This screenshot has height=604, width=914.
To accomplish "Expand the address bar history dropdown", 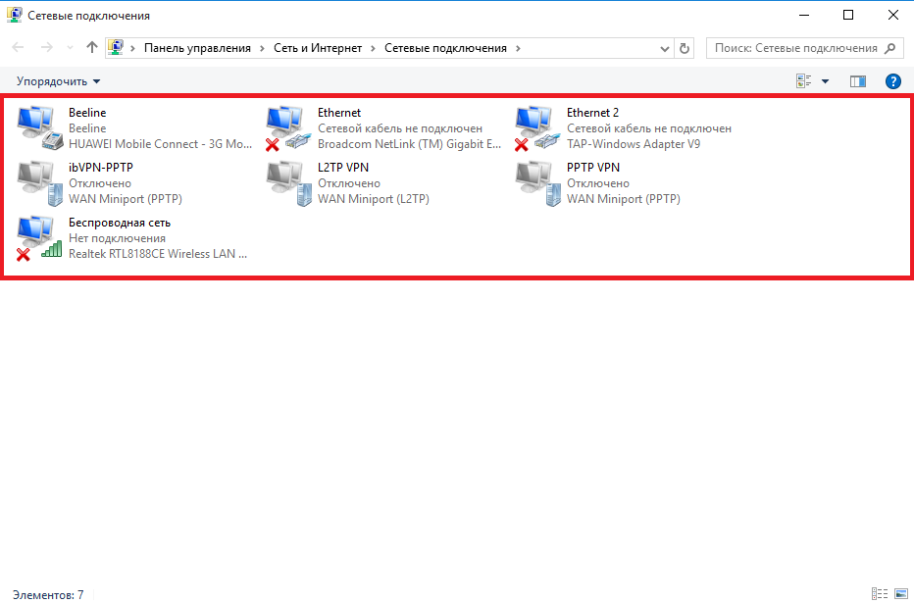I will point(667,48).
